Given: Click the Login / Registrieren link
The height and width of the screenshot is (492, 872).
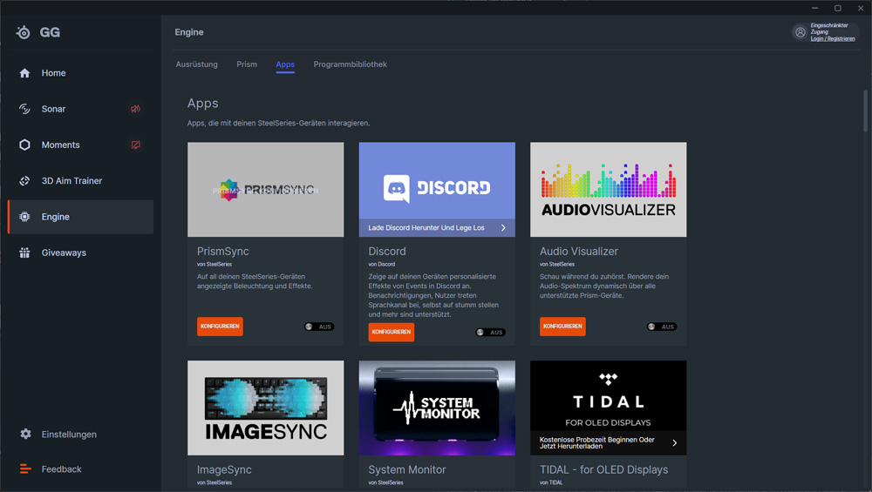Looking at the screenshot, I should 833,39.
